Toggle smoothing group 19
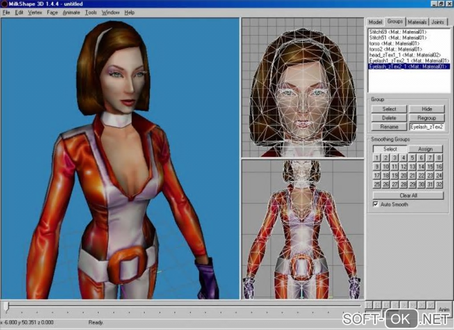Screen dimensions: 454x330 coord(395,176)
